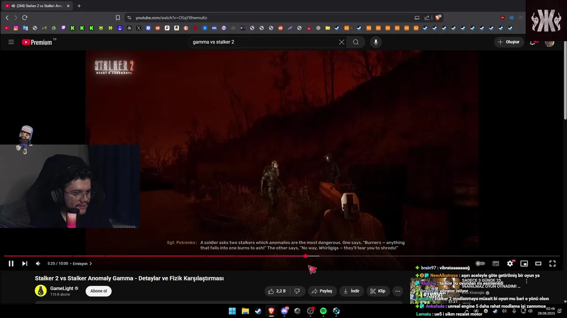Start voice search with the microphone
The height and width of the screenshot is (318, 567).
[376, 42]
